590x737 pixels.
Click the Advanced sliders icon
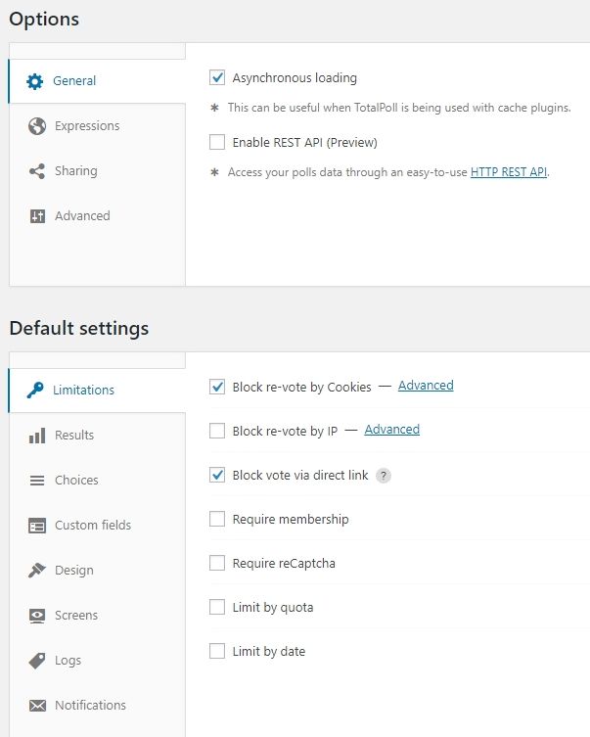pyautogui.click(x=37, y=216)
